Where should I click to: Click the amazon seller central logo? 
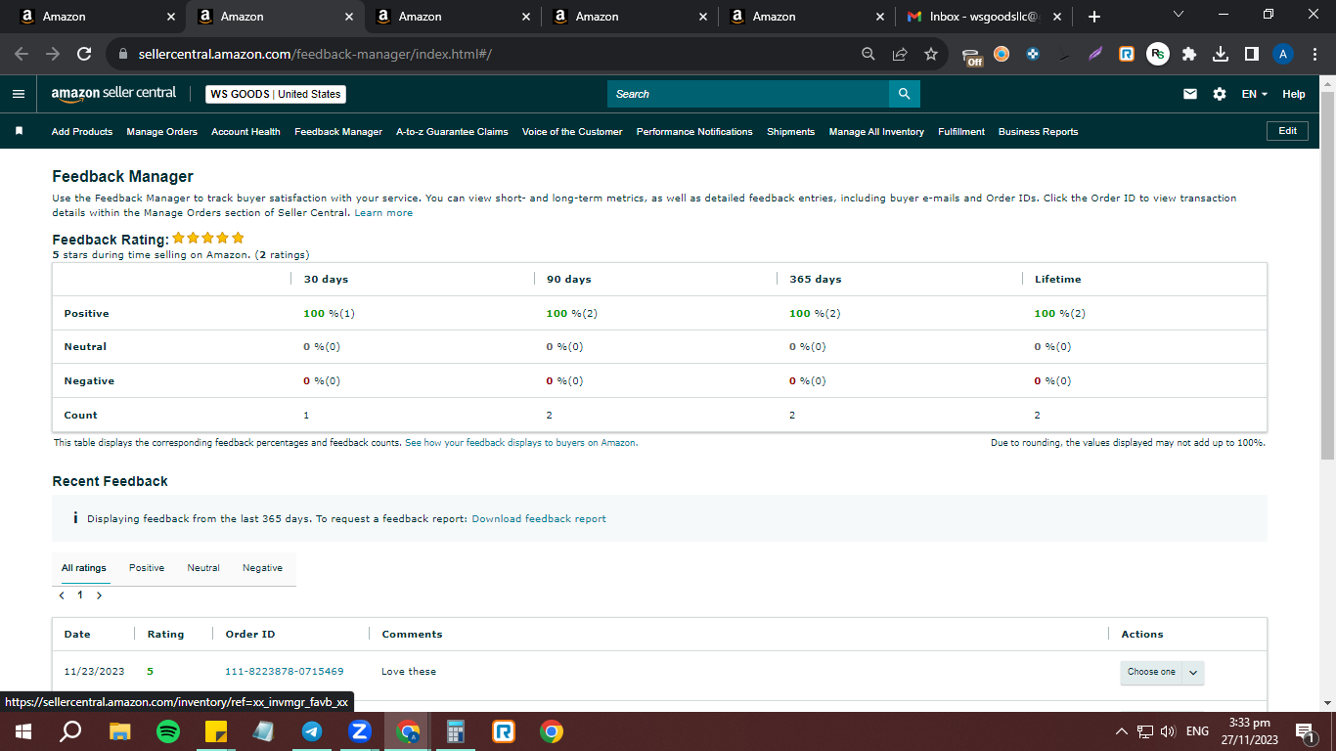pos(113,94)
